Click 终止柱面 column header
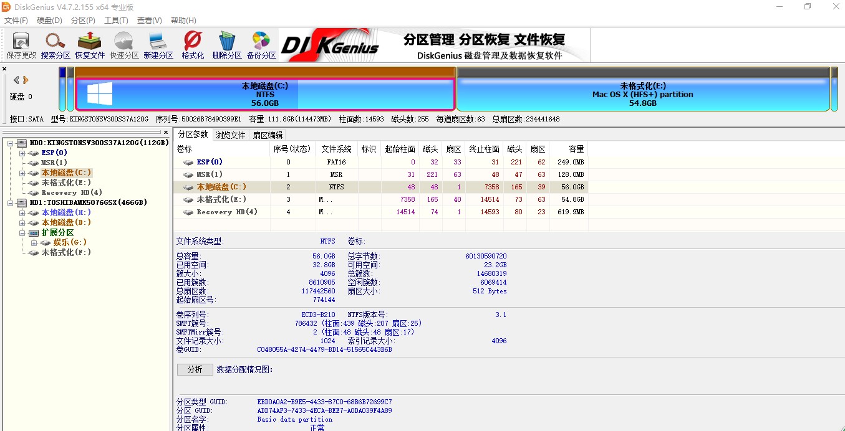The height and width of the screenshot is (431, 845). [484, 149]
